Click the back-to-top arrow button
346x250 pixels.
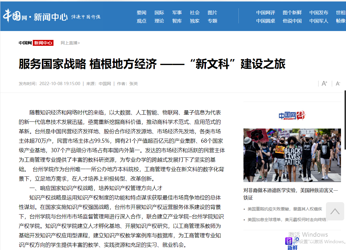335,211
